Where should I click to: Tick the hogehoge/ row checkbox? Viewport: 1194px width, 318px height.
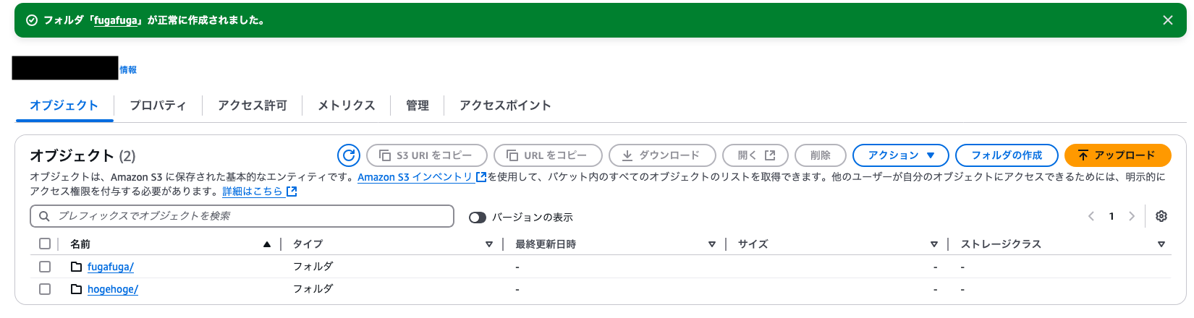[x=45, y=289]
